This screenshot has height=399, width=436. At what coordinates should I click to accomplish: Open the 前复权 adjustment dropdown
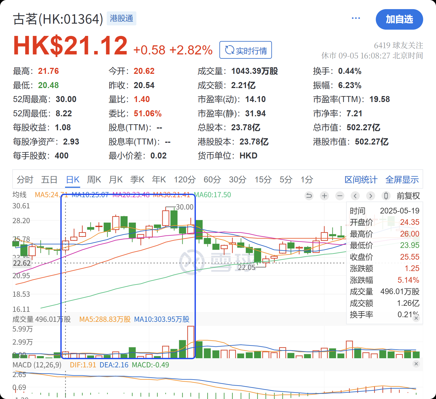408,196
